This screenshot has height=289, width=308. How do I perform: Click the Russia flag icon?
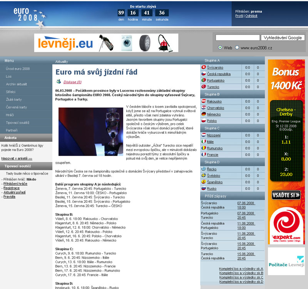[x=204, y=188]
